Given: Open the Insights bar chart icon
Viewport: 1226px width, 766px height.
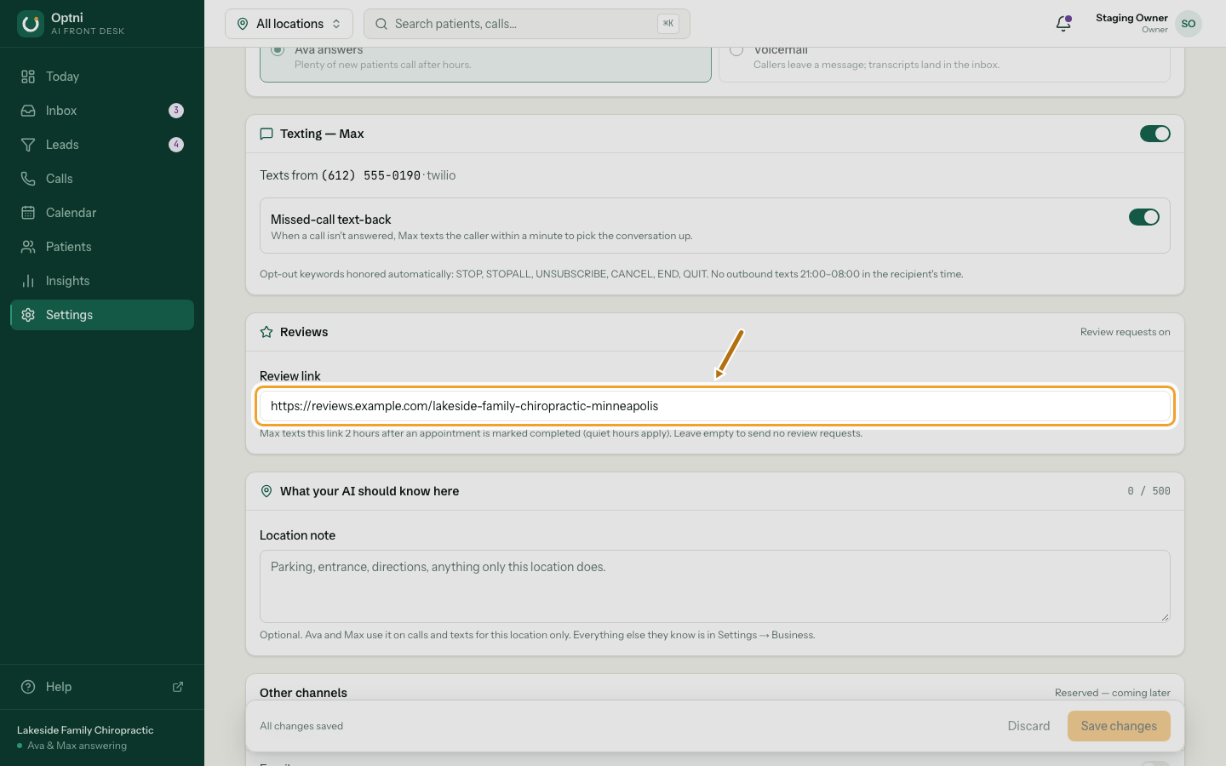Looking at the screenshot, I should coord(28,281).
